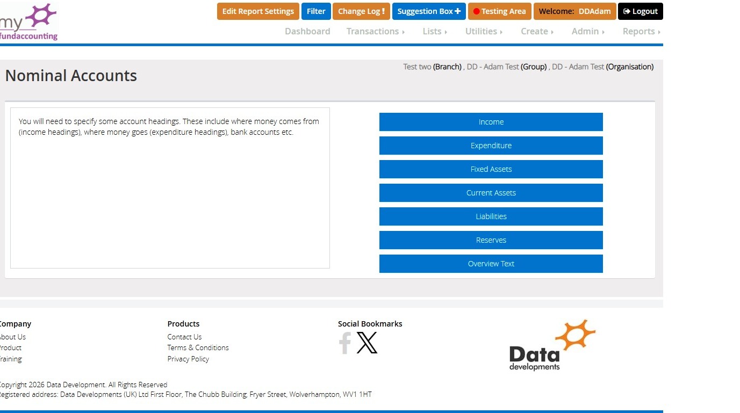
Task: Expand the Admin menu
Action: 588,31
